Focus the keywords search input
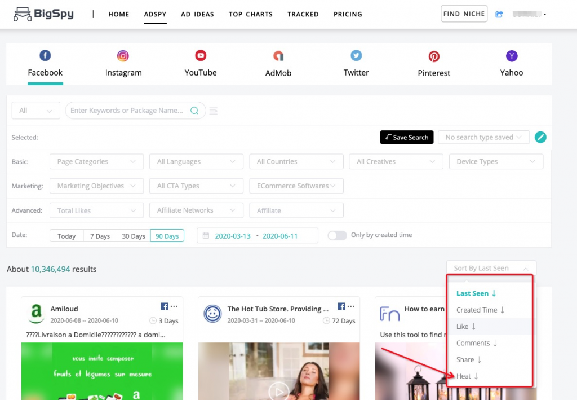This screenshot has width=577, height=400. [127, 111]
